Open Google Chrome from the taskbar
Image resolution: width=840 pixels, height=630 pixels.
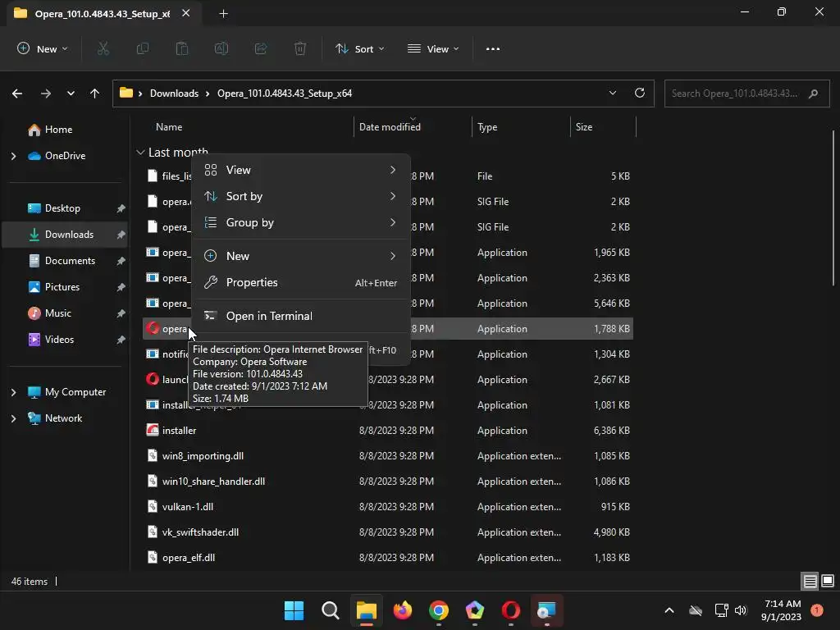click(439, 610)
